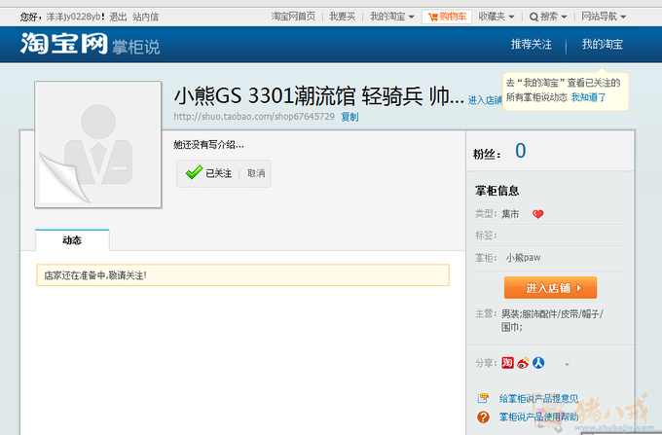Click the 掌柜信息 heading

click(x=496, y=191)
